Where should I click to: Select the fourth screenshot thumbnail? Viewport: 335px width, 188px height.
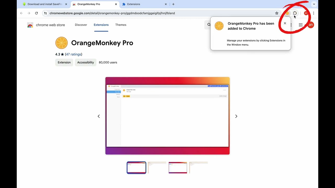coord(199,168)
